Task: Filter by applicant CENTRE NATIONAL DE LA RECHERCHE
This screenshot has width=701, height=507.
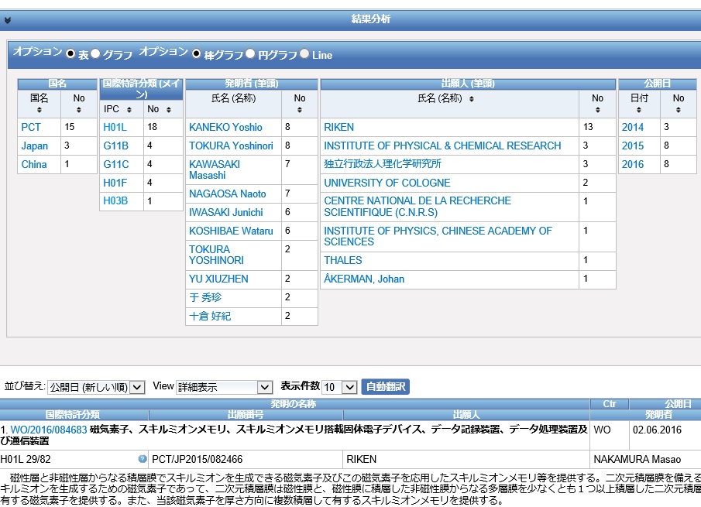Action: click(x=418, y=207)
